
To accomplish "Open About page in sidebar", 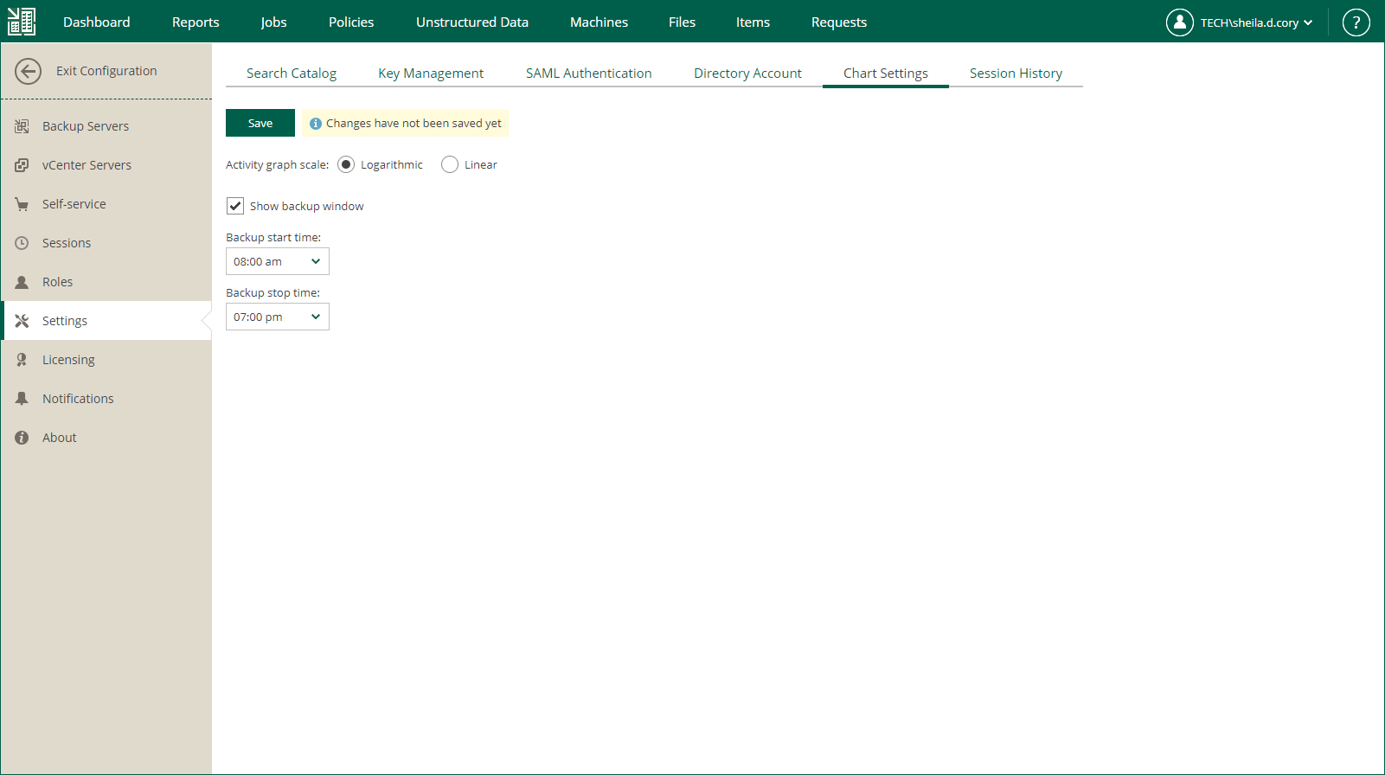I will 106,438.
